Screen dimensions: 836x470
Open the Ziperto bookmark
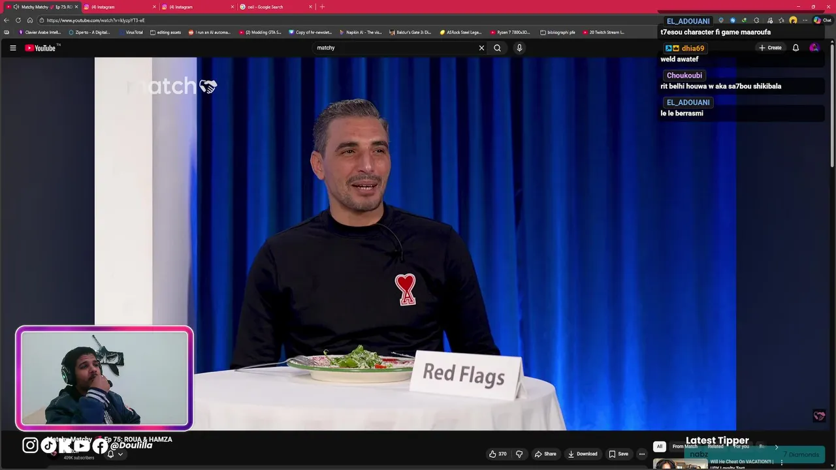[x=89, y=32]
